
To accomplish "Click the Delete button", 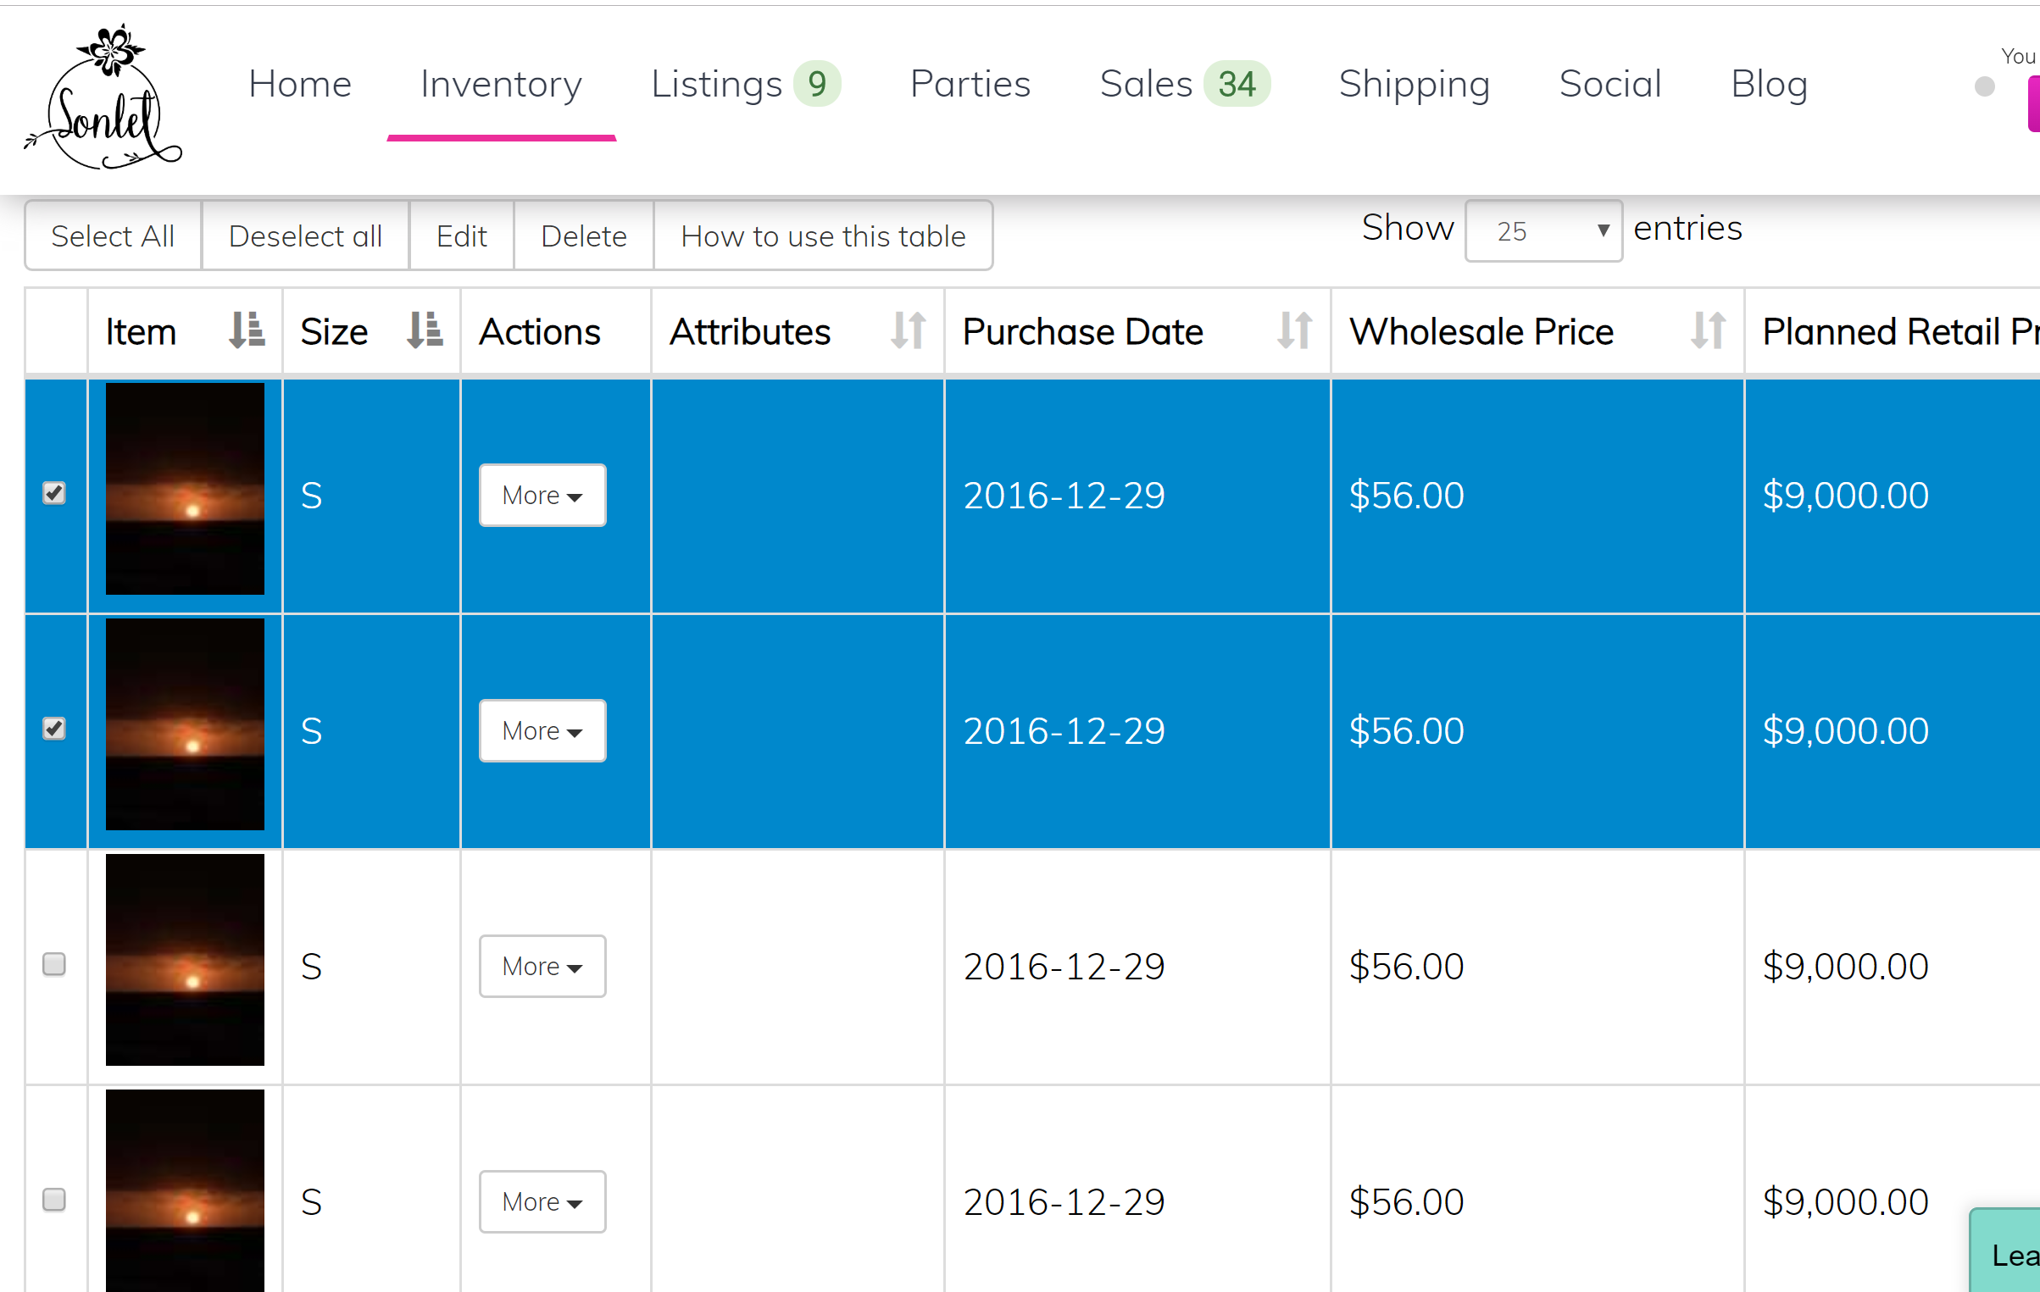I will click(x=583, y=236).
